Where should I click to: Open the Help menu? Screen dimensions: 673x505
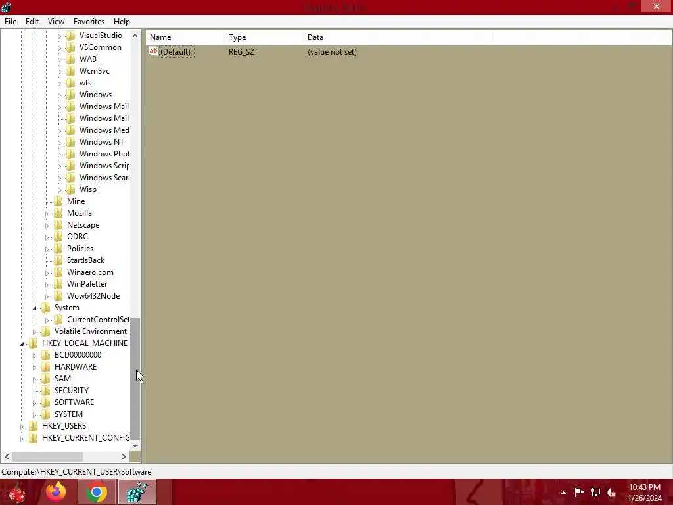[122, 22]
